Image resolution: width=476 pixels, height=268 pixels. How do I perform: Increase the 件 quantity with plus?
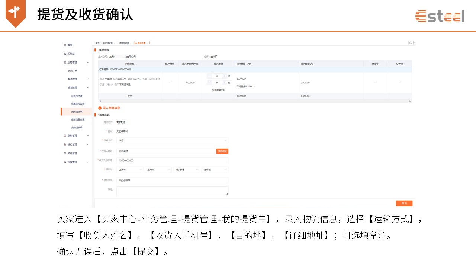(x=224, y=76)
